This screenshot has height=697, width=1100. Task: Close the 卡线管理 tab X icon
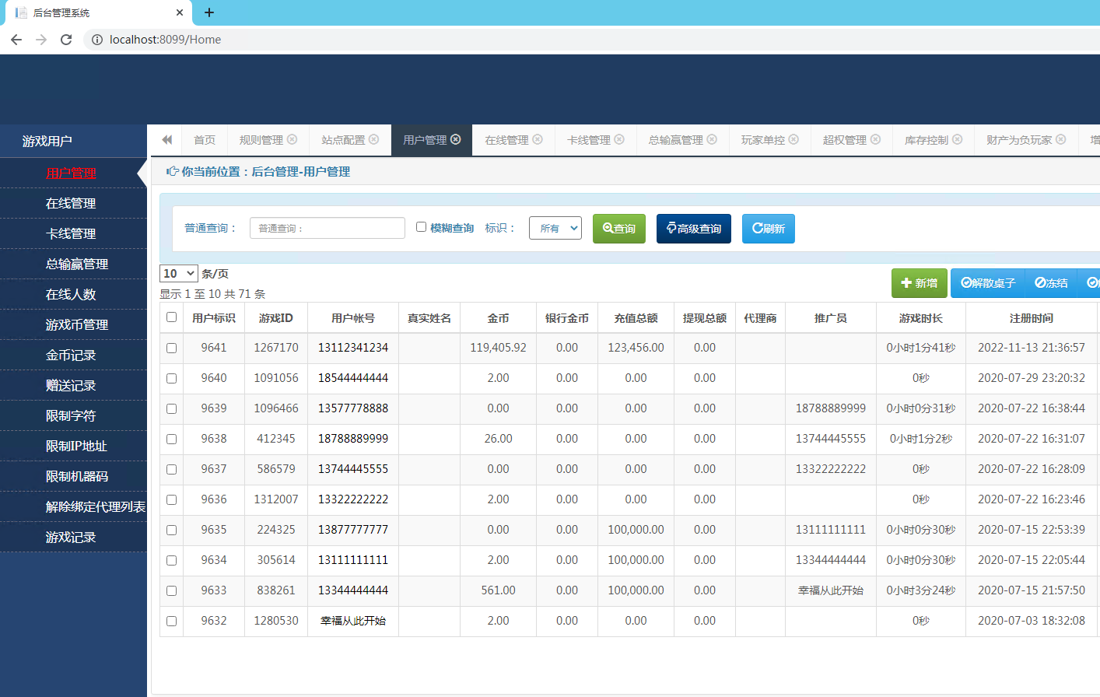pyautogui.click(x=619, y=140)
